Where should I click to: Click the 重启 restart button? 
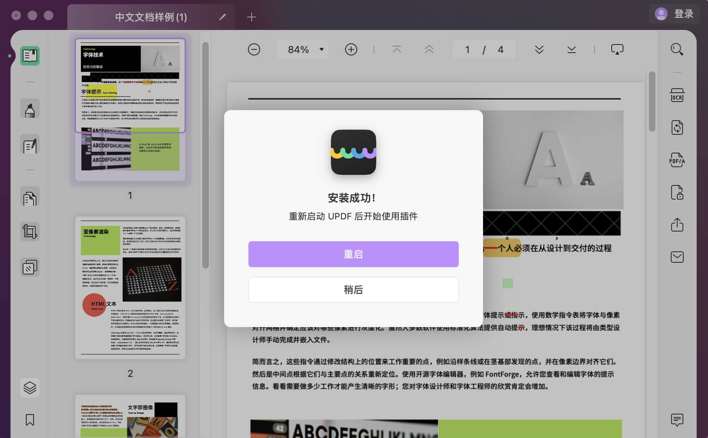point(353,254)
